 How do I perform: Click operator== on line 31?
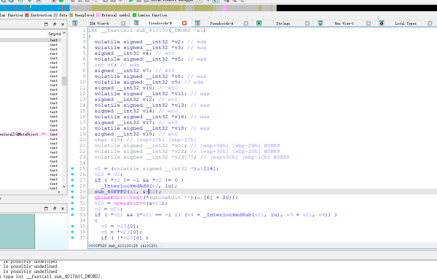[x=128, y=203]
